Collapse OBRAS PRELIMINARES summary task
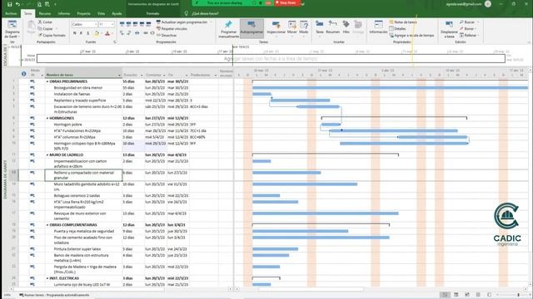This screenshot has height=299, width=533. [47, 81]
